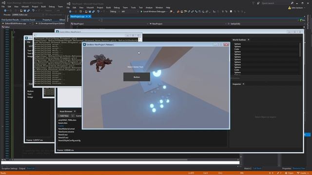Viewport: 312px width, 175px height.
Task: Open EditorUIEditWindow.cpp file dropdown
Action: 18,23
